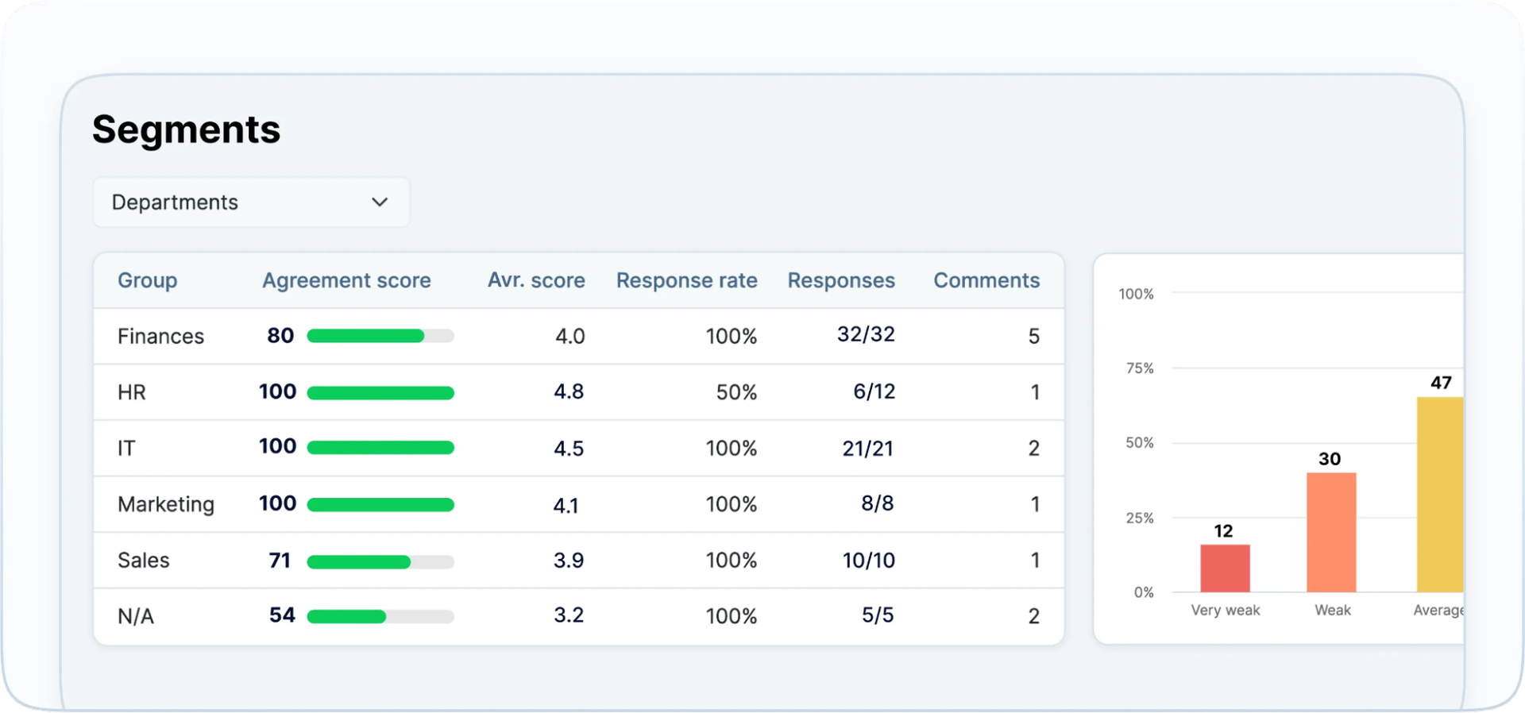Click the bar value label 30
This screenshot has height=713, width=1525.
click(x=1330, y=459)
